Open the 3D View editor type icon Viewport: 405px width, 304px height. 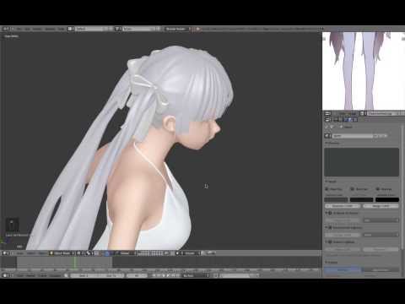tap(6, 253)
